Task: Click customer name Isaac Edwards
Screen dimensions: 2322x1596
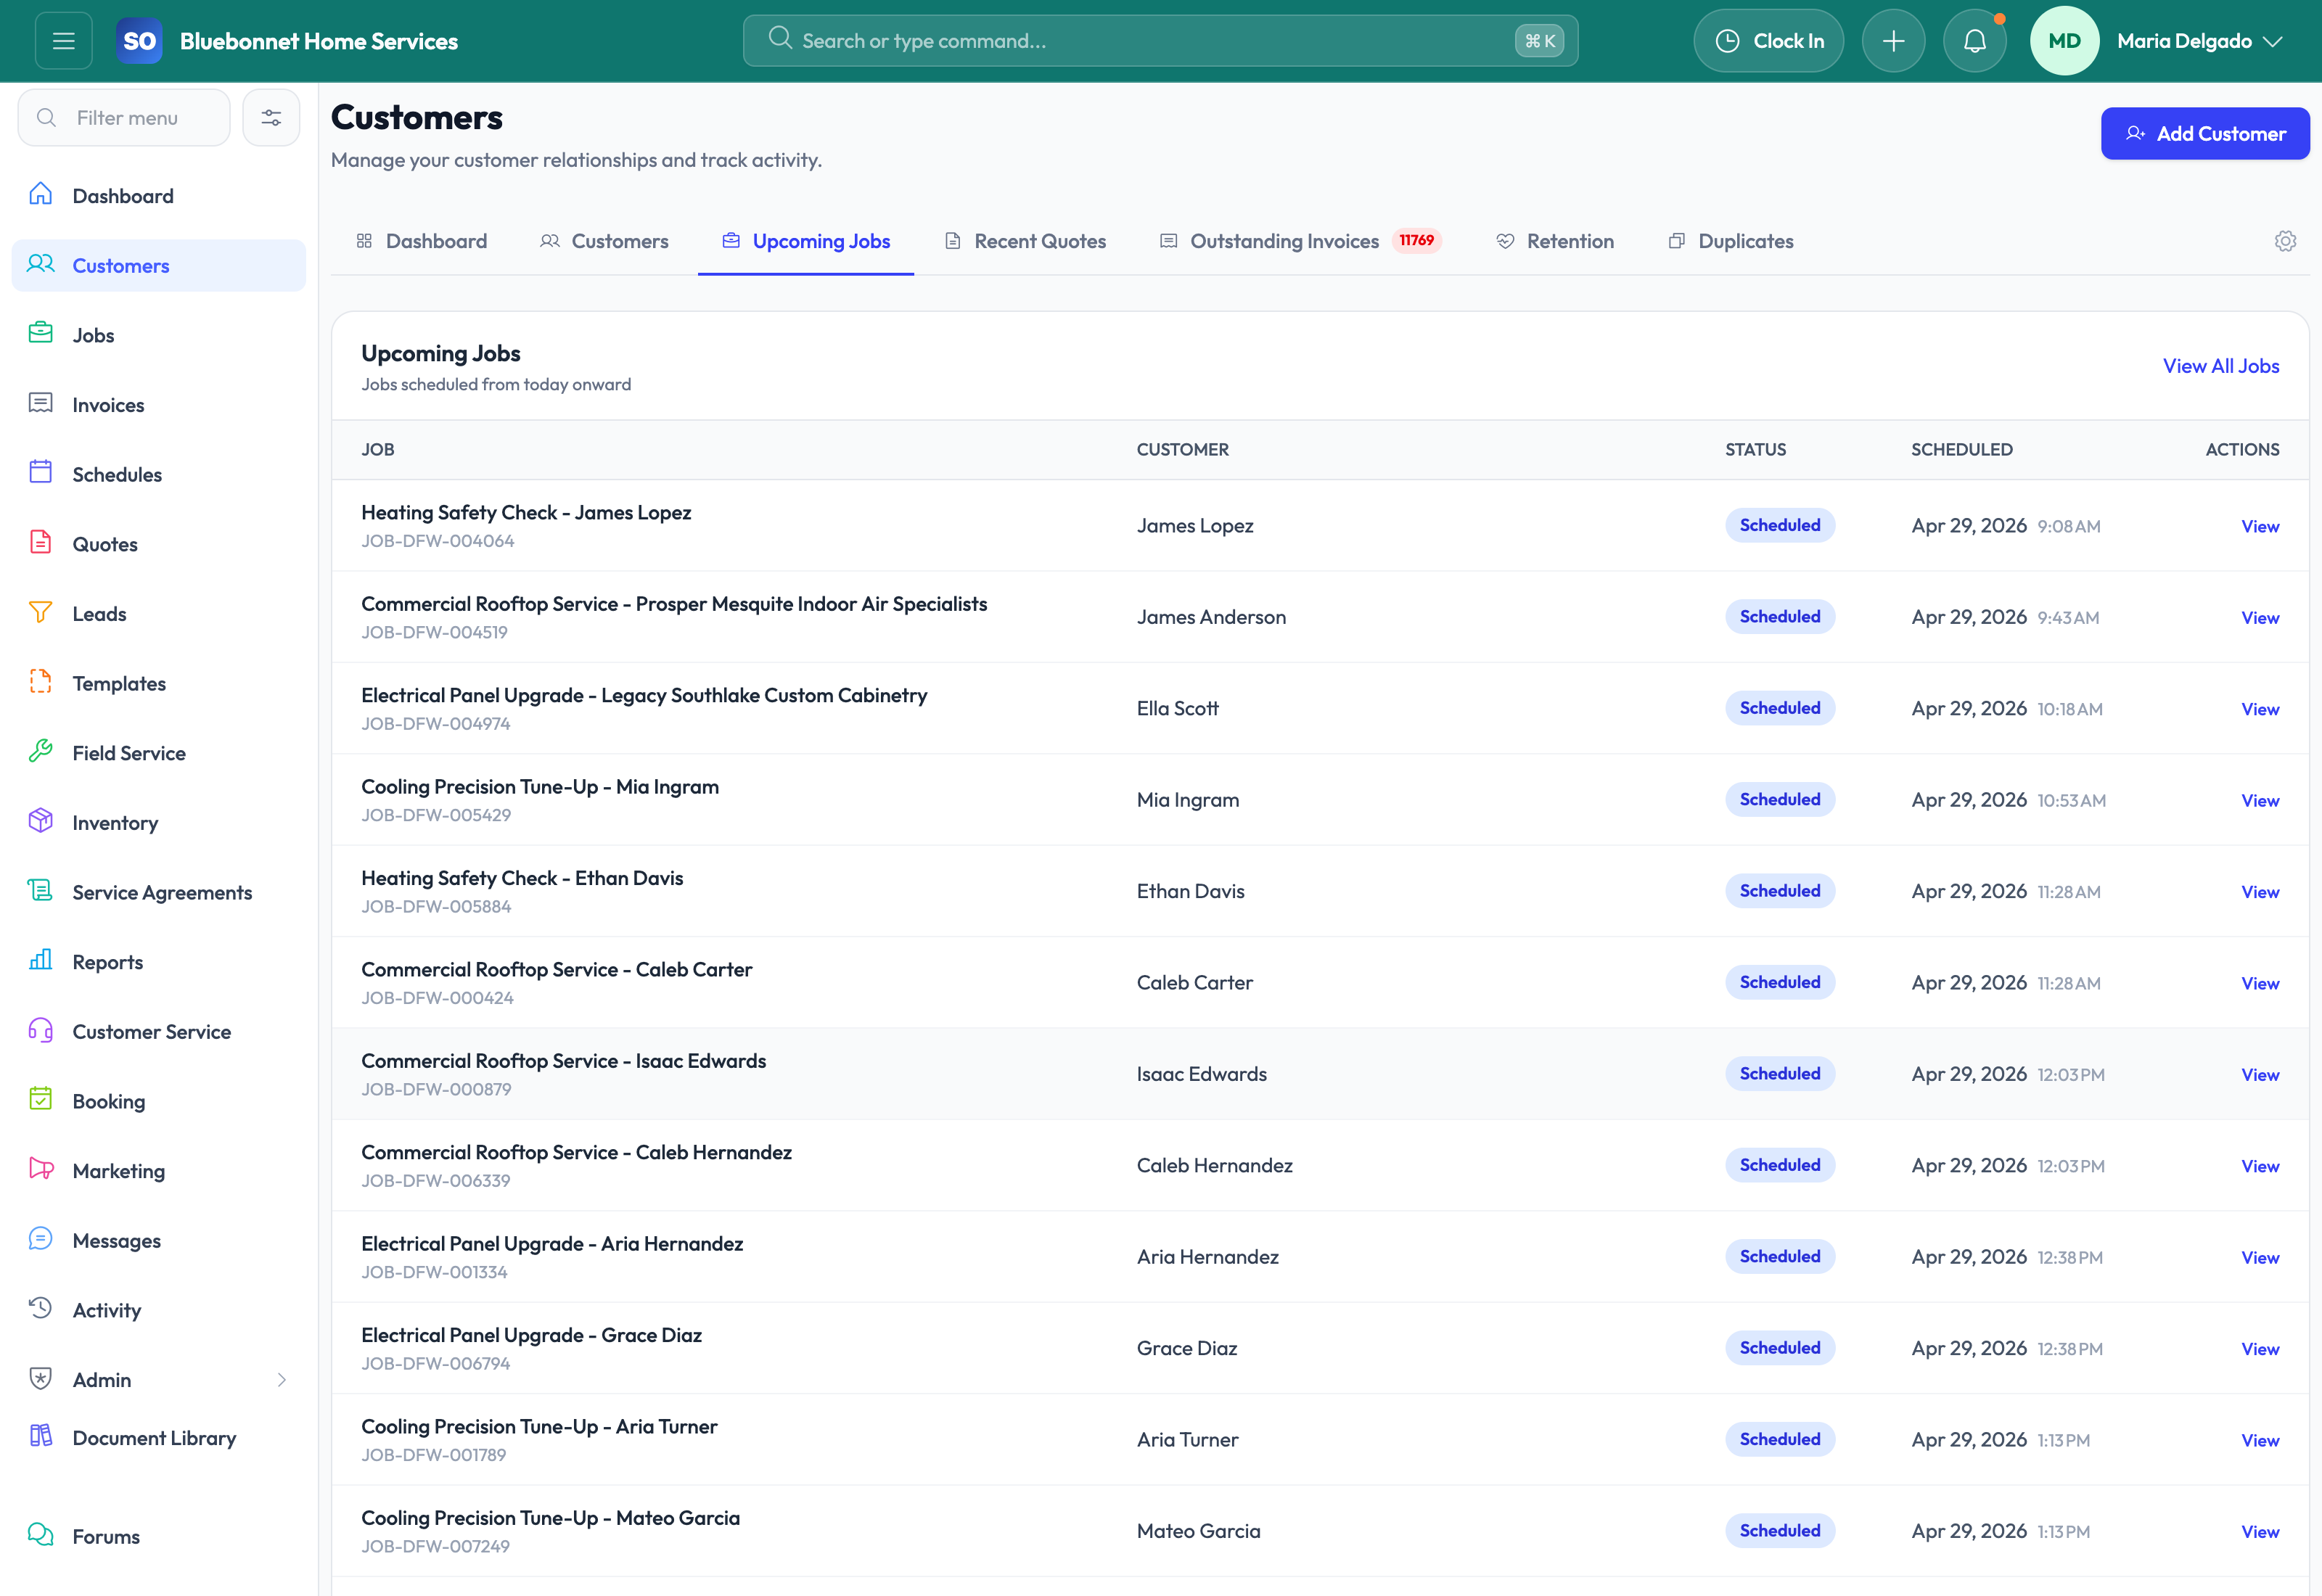Action: point(1201,1074)
